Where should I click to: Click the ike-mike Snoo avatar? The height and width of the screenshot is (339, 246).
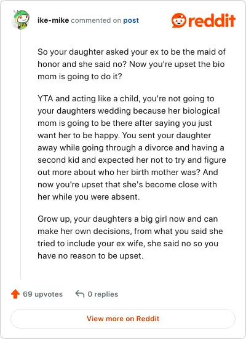(x=20, y=20)
